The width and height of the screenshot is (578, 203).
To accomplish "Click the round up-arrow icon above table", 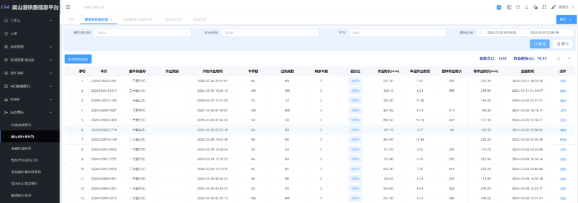I will click(569, 58).
